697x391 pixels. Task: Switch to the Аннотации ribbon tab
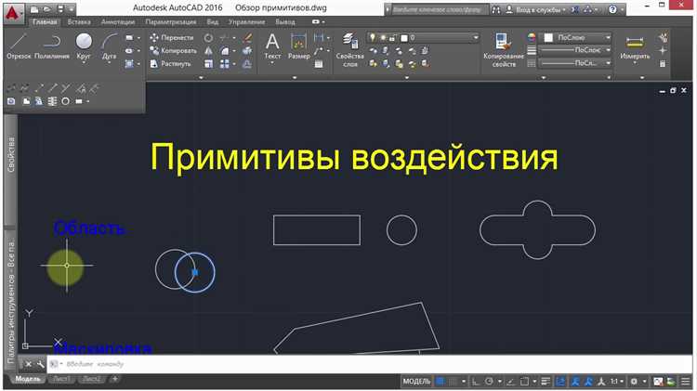pyautogui.click(x=118, y=21)
